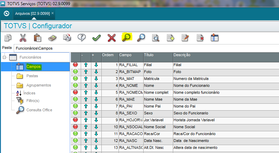Move RA_NOME up with up arrow

click(x=86, y=85)
